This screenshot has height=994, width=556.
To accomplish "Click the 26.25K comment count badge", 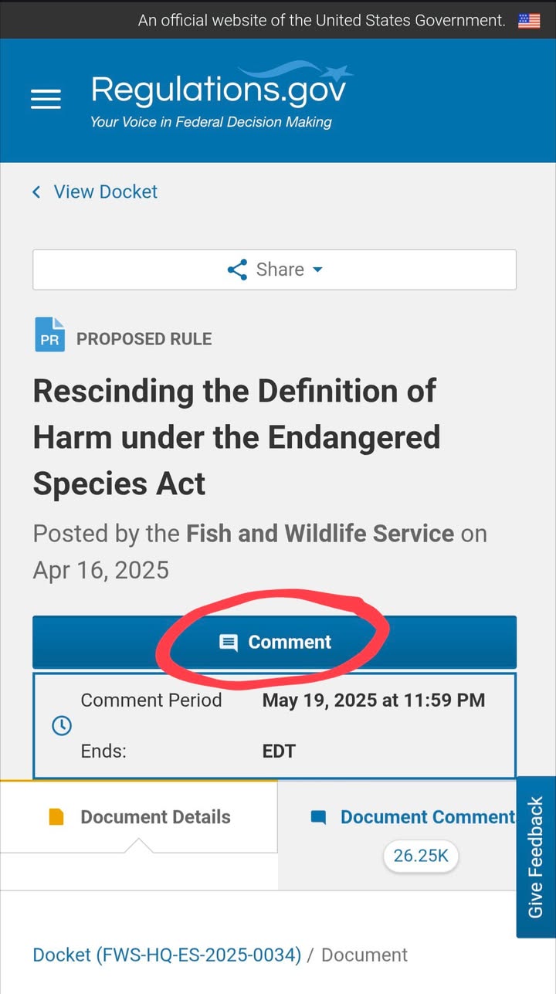I will (x=421, y=856).
